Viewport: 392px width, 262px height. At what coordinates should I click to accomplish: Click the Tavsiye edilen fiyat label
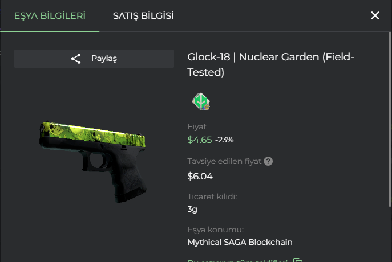(x=224, y=161)
